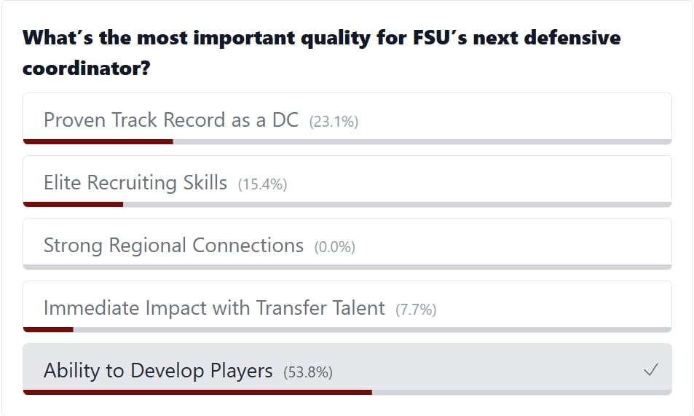Click the gray unfilled bar portion under Elite Recruiting
694x416 pixels.
(x=398, y=204)
